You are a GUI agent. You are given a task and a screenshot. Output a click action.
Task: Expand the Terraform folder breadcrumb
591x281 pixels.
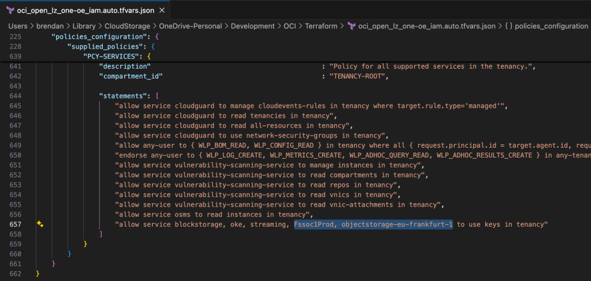tap(319, 26)
